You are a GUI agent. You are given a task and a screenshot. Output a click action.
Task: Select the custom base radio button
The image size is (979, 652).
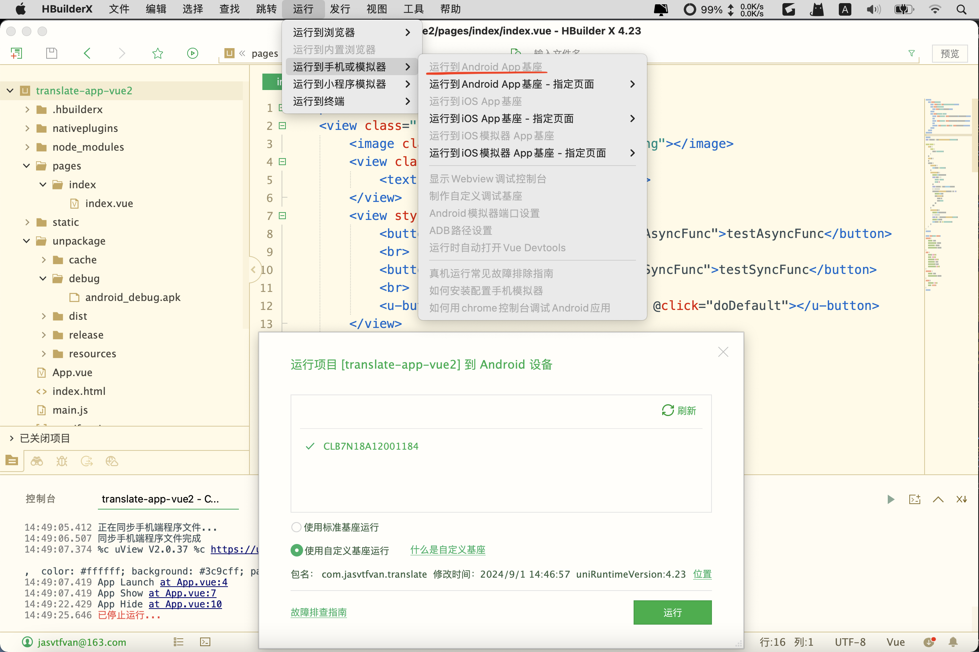click(296, 551)
